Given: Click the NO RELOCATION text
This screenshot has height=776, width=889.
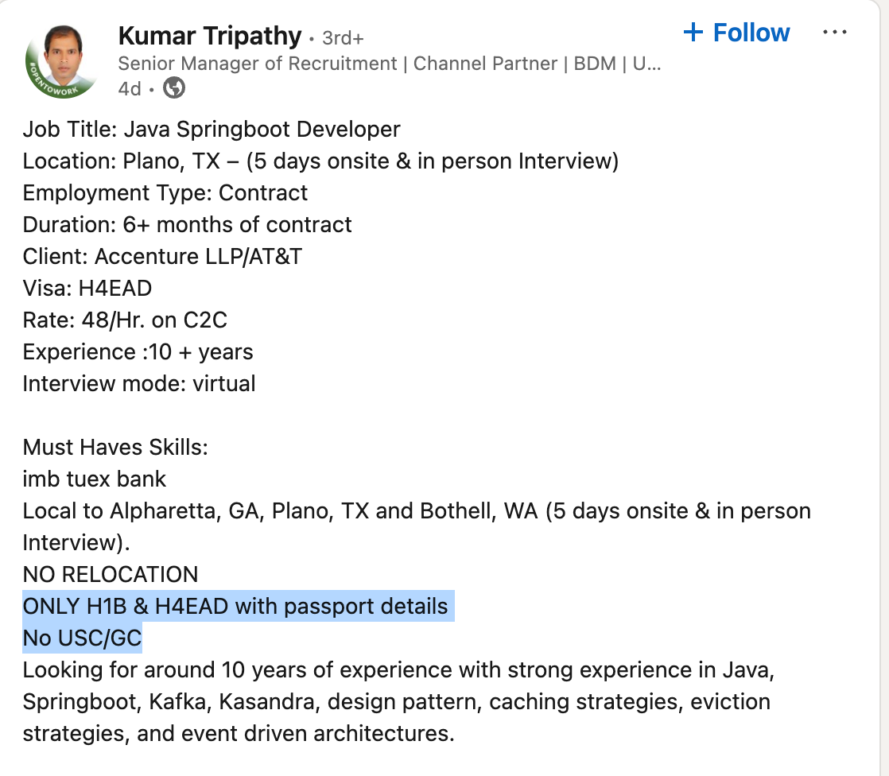Looking at the screenshot, I should 111,574.
